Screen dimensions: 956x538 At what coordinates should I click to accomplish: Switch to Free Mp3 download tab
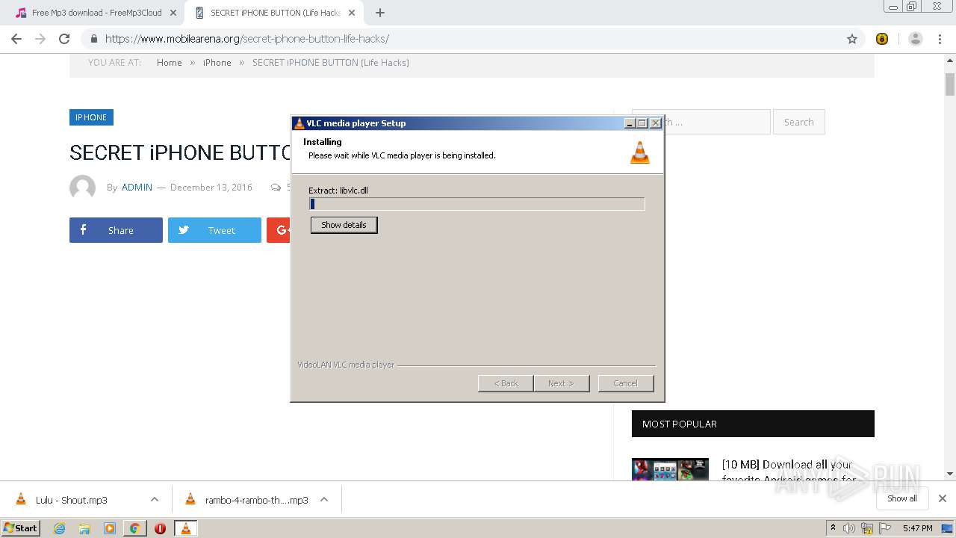pos(97,13)
